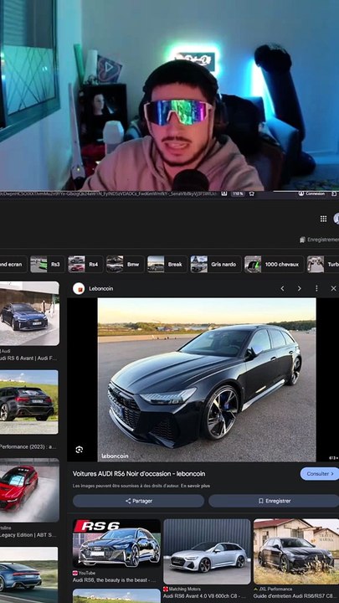339x603 pixels.
Task: Open the red ABT Legacy Edition thumbnail
Action: point(29,490)
